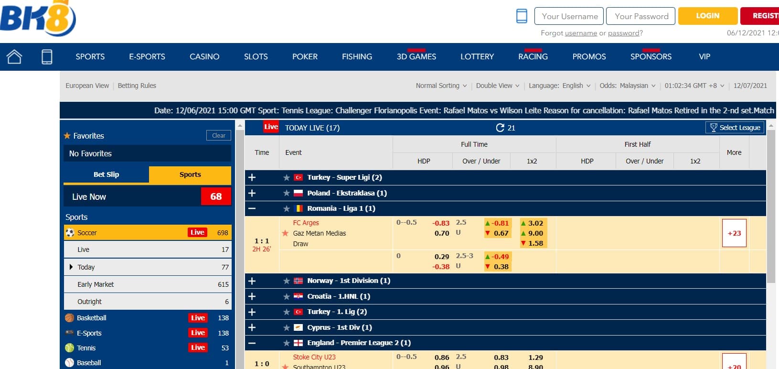Screen dimensions: 779x369
Task: Favorite the Croatia - 1.HNL league star
Action: [287, 297]
